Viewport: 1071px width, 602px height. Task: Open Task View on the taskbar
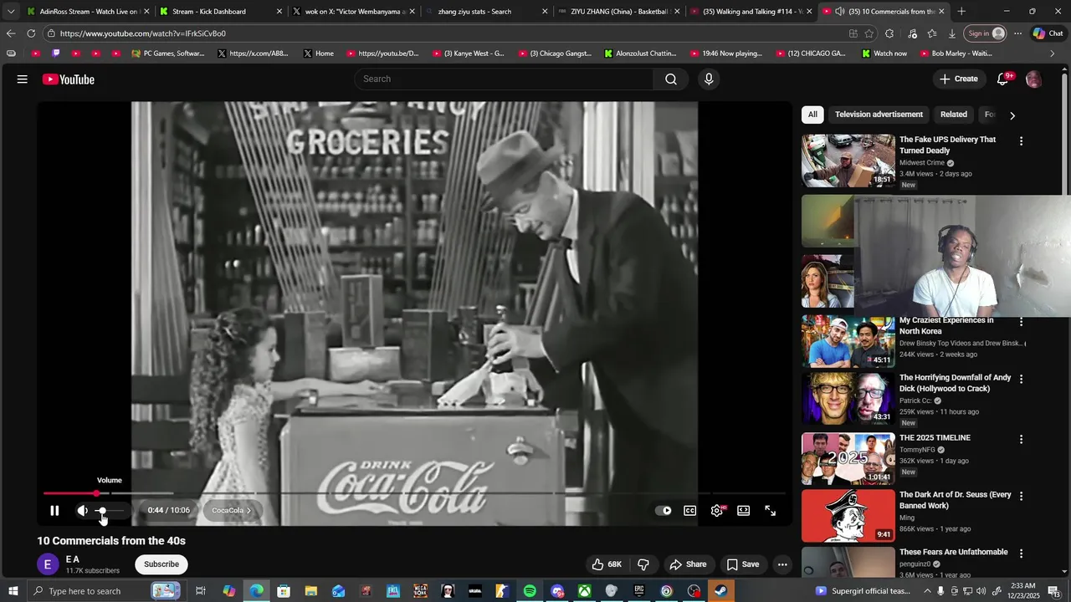point(201,591)
